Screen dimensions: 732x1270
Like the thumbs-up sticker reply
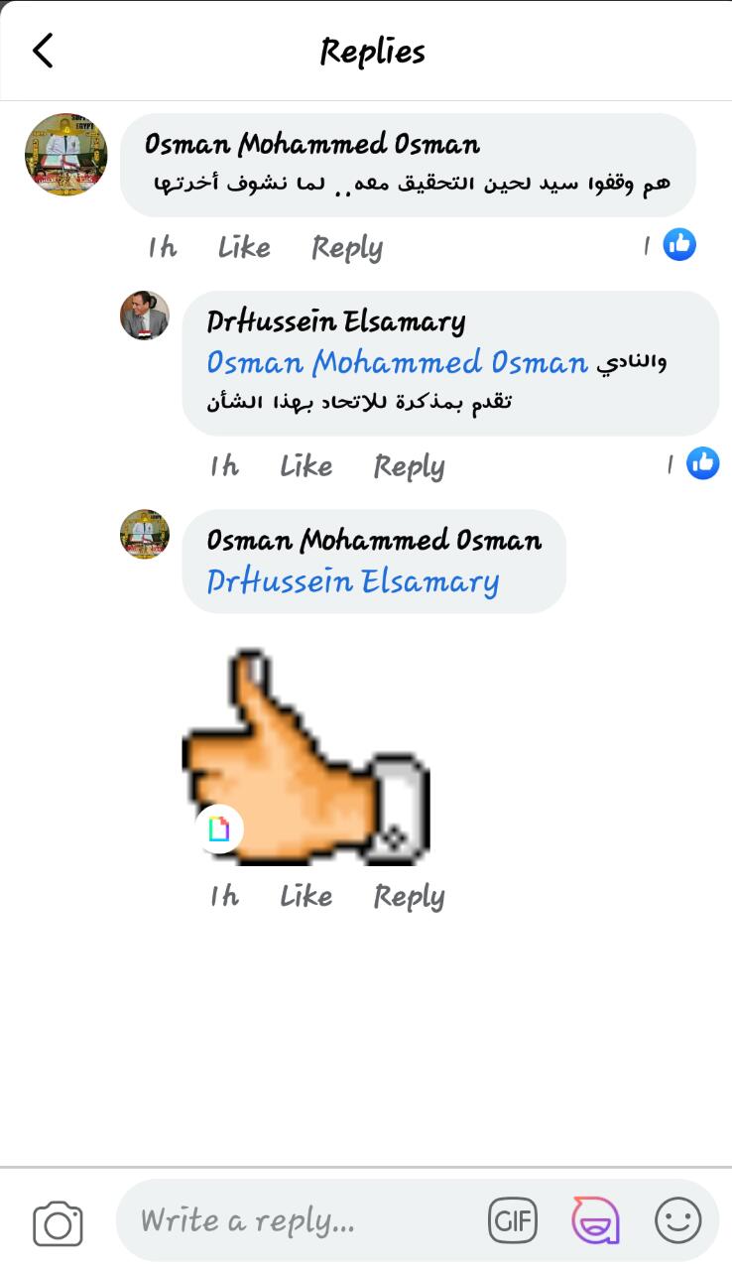coord(305,896)
